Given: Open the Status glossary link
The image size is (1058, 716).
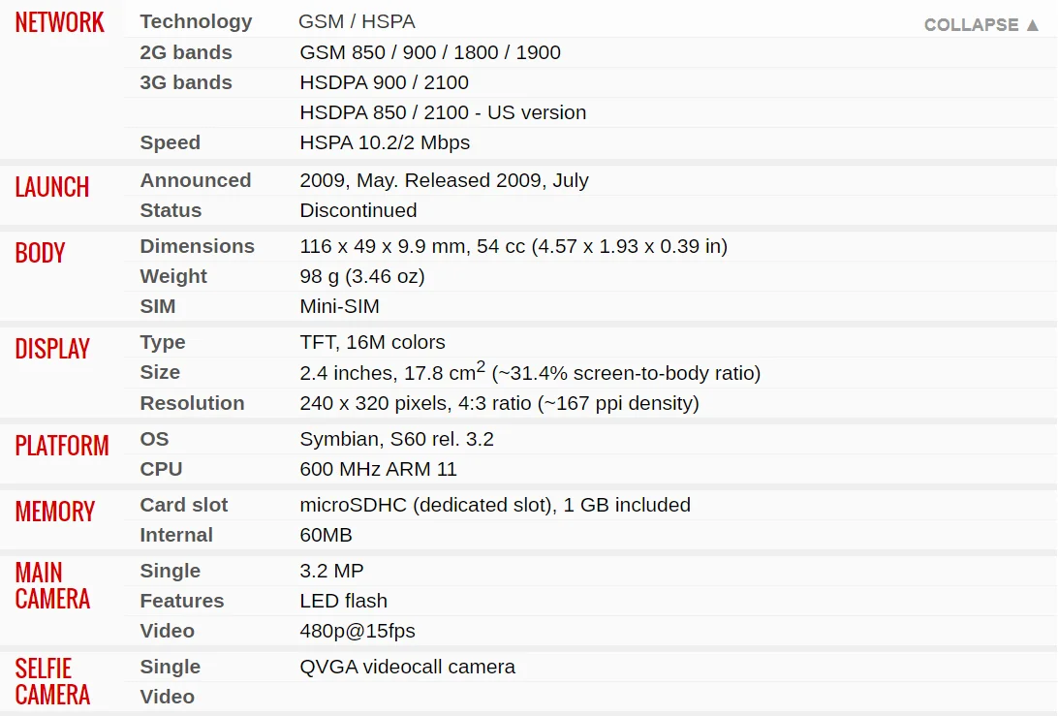Looking at the screenshot, I should (171, 210).
